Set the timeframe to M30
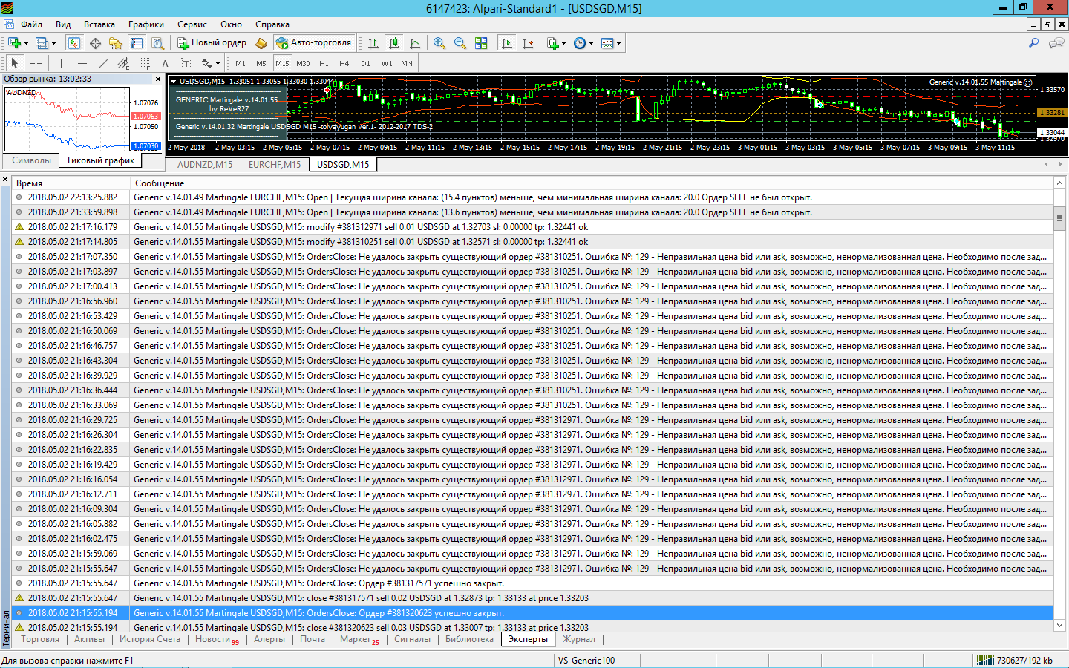Viewport: 1069px width, 668px height. coord(303,64)
